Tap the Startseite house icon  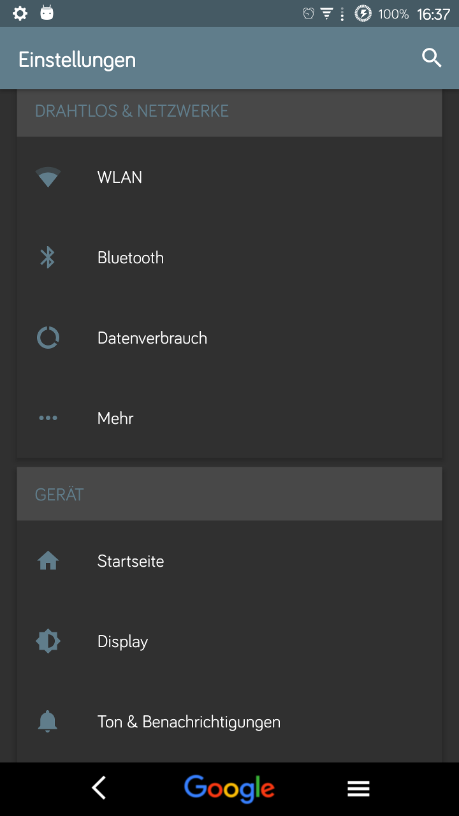[48, 561]
